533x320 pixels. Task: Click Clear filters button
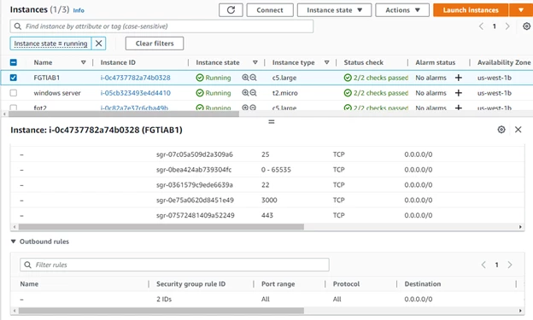click(155, 44)
